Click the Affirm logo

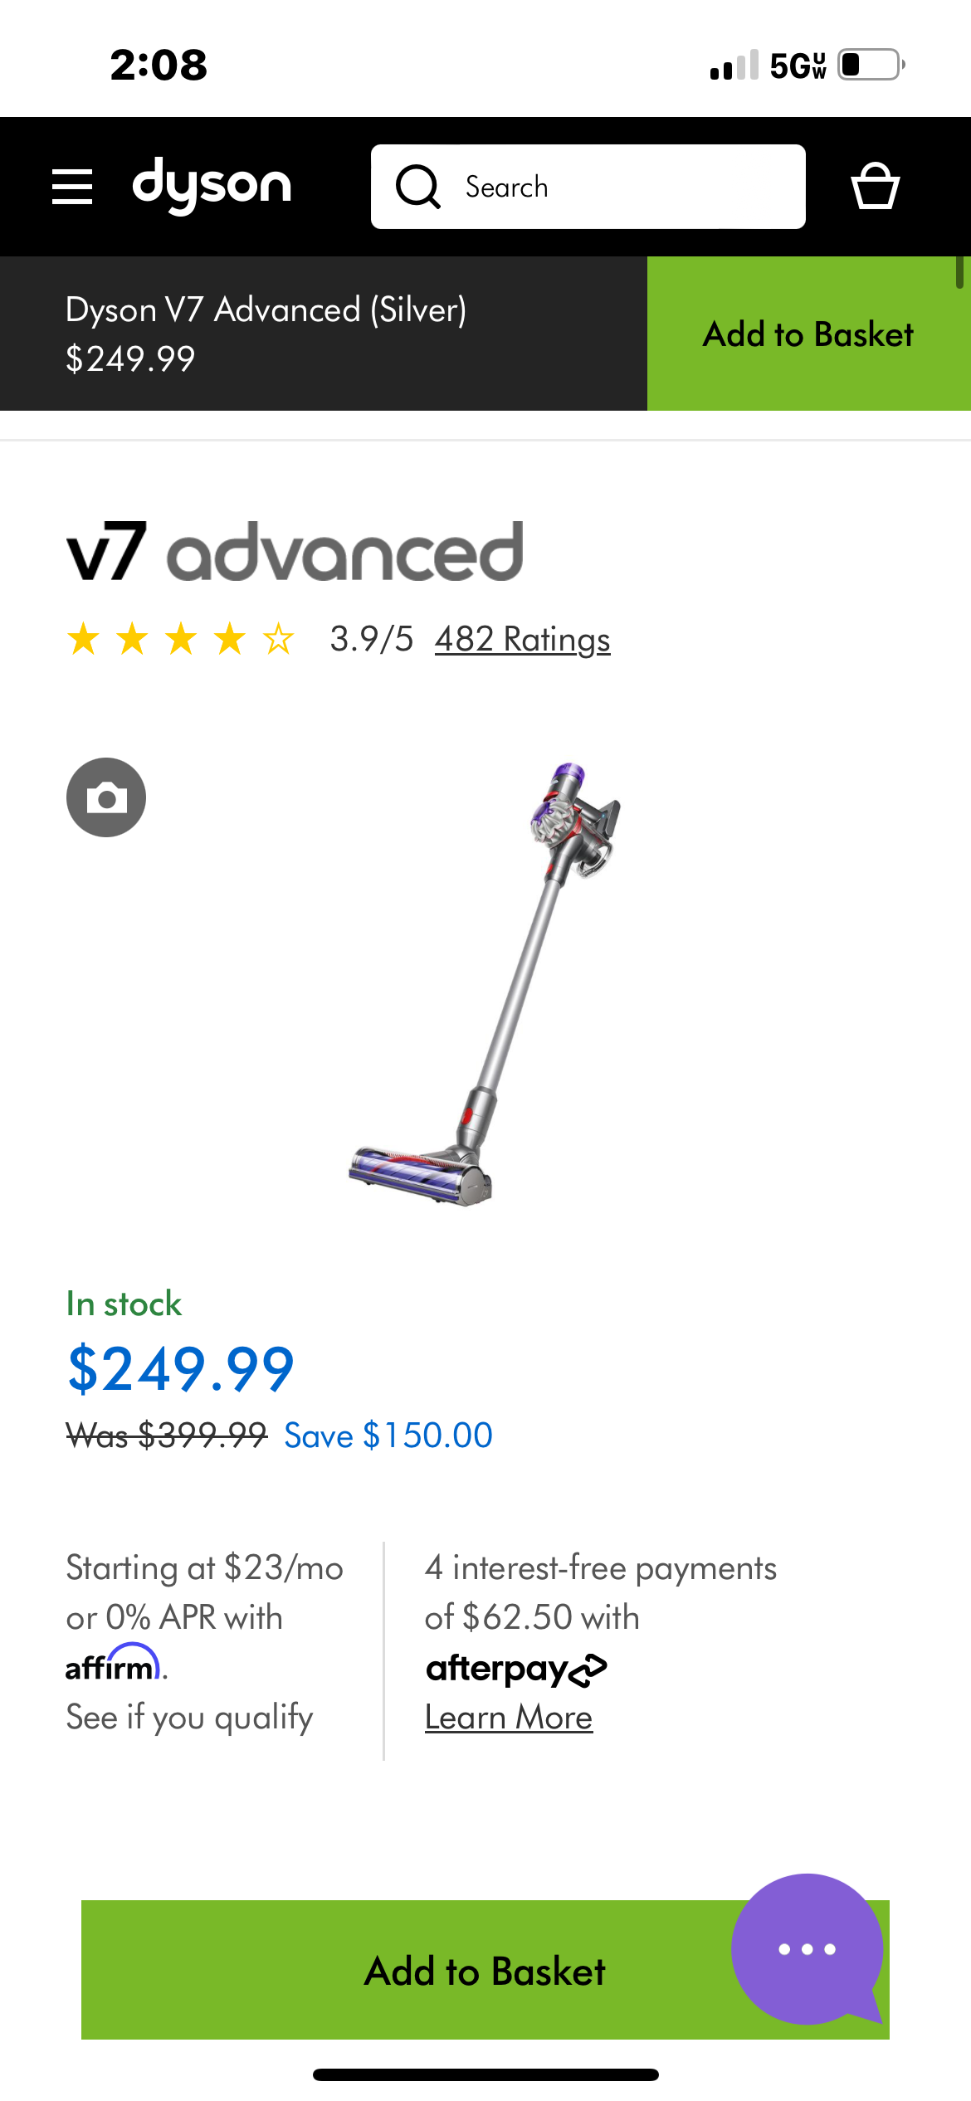tap(115, 1665)
